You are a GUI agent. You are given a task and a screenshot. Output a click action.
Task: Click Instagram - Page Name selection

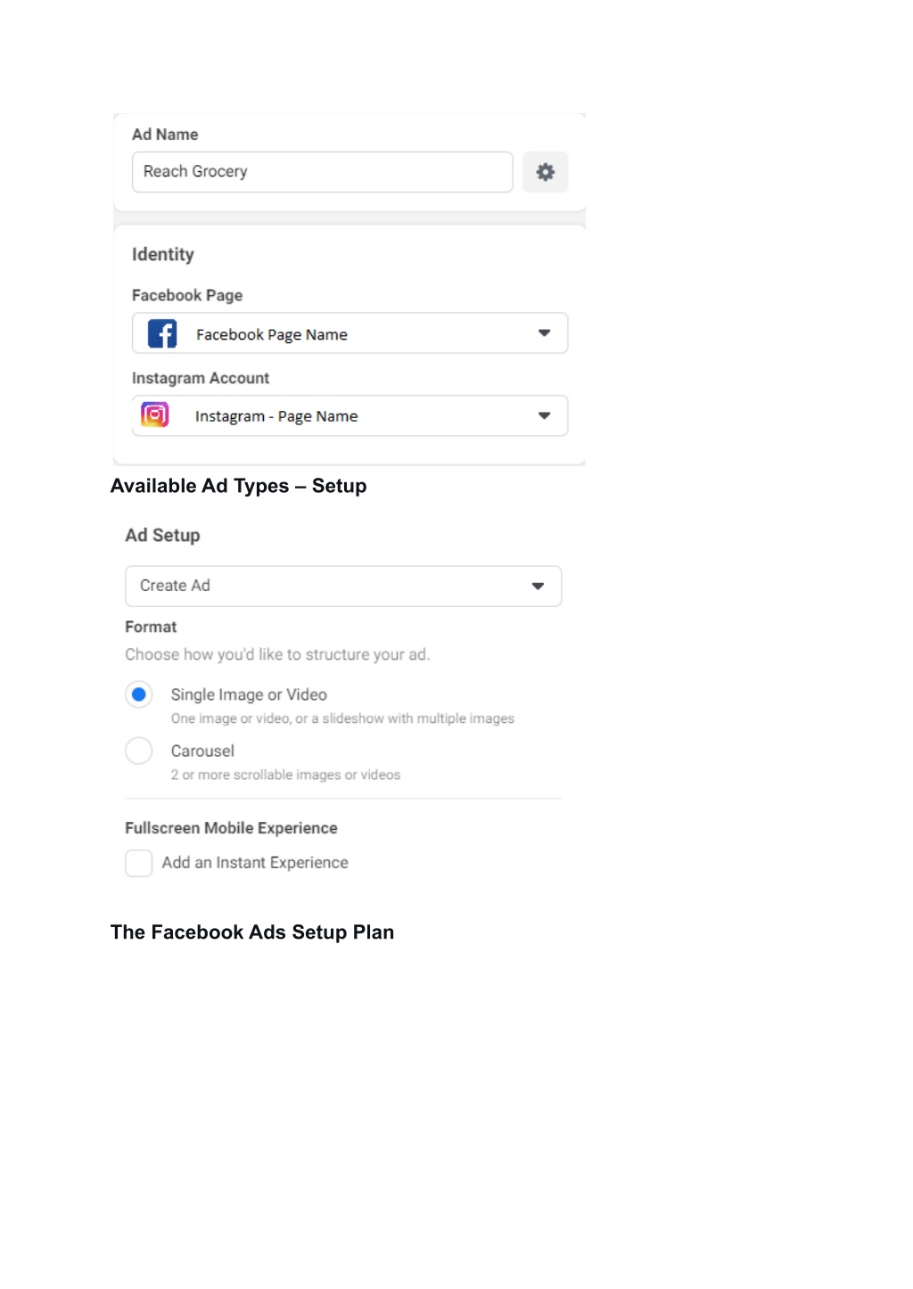[276, 416]
